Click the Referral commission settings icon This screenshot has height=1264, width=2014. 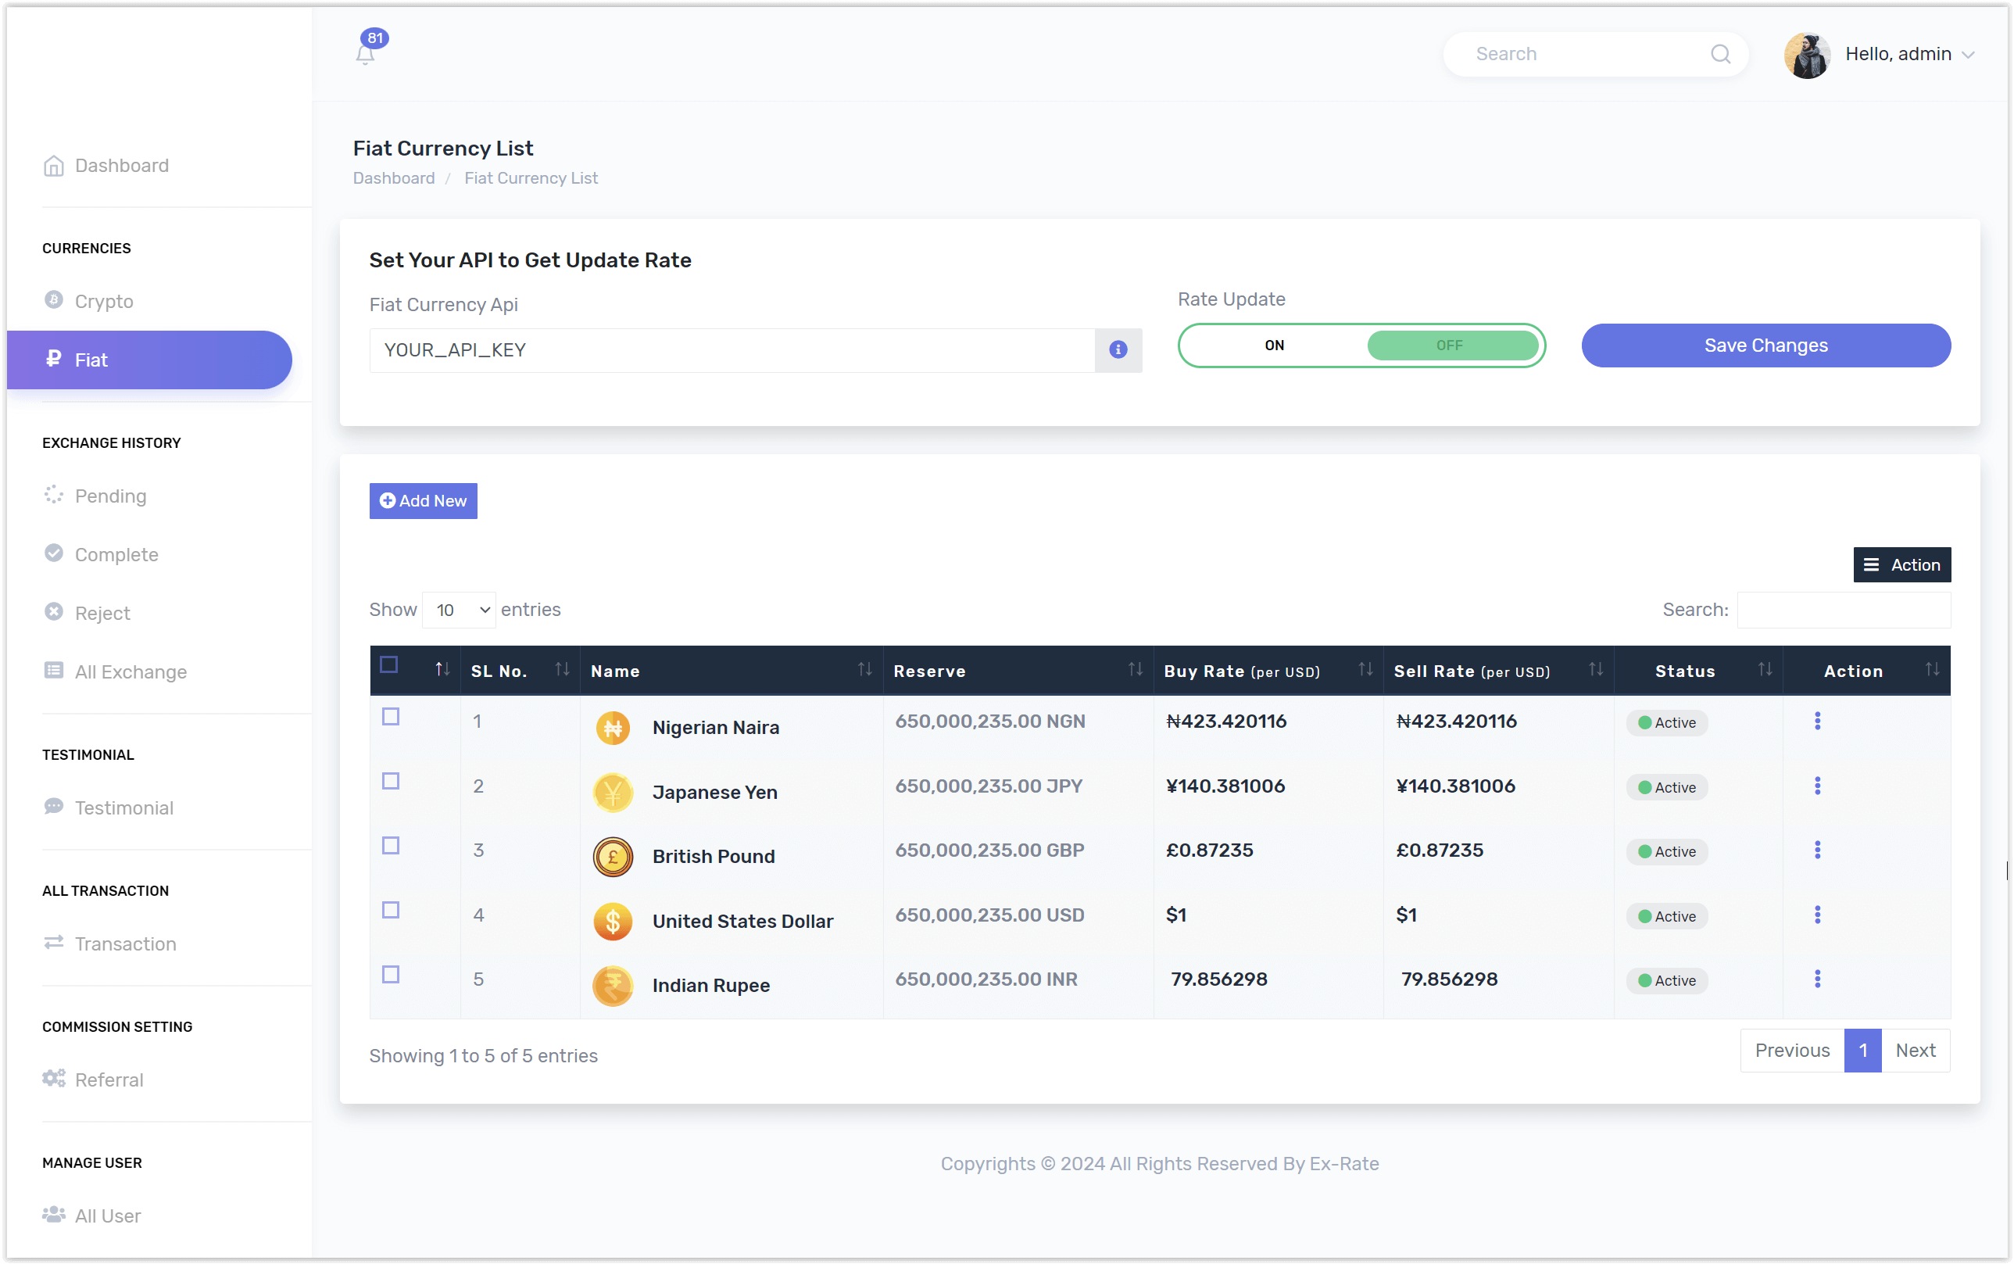tap(53, 1080)
